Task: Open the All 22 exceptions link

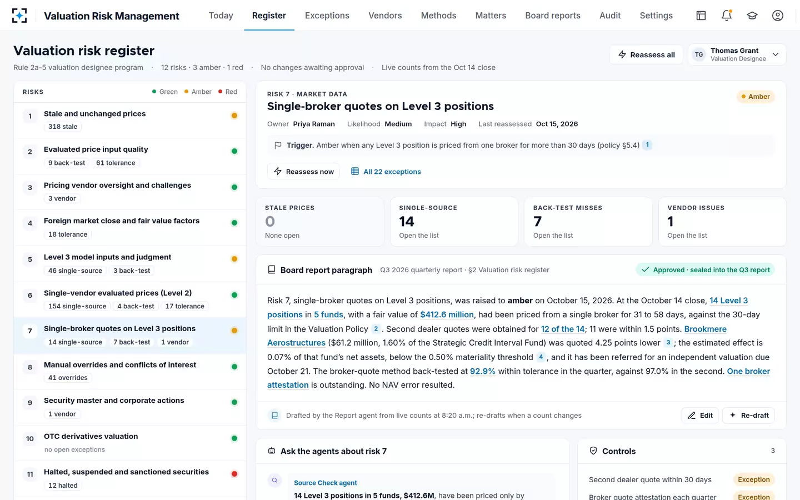Action: click(386, 172)
